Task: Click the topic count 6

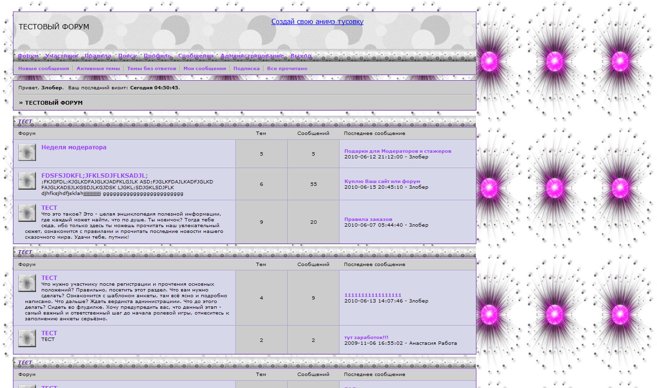Action: 261,184
